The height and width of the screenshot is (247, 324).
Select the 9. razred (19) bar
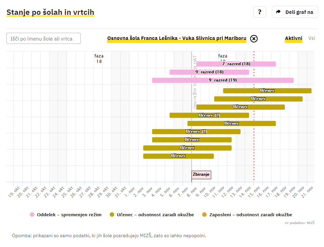pos(223,80)
